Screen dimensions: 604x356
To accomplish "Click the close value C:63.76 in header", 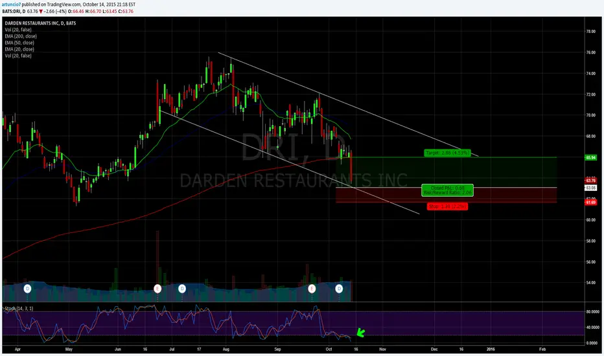I will [x=126, y=11].
